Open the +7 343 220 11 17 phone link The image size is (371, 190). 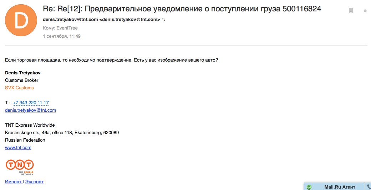click(31, 103)
